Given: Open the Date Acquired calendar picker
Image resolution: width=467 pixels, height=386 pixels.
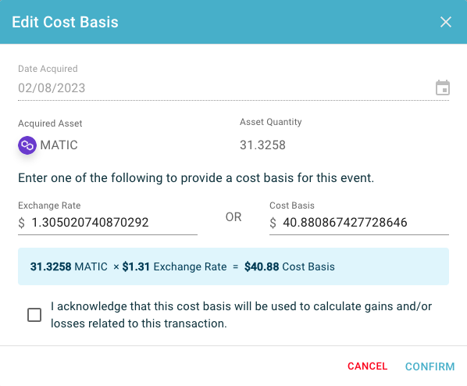Looking at the screenshot, I should [443, 88].
